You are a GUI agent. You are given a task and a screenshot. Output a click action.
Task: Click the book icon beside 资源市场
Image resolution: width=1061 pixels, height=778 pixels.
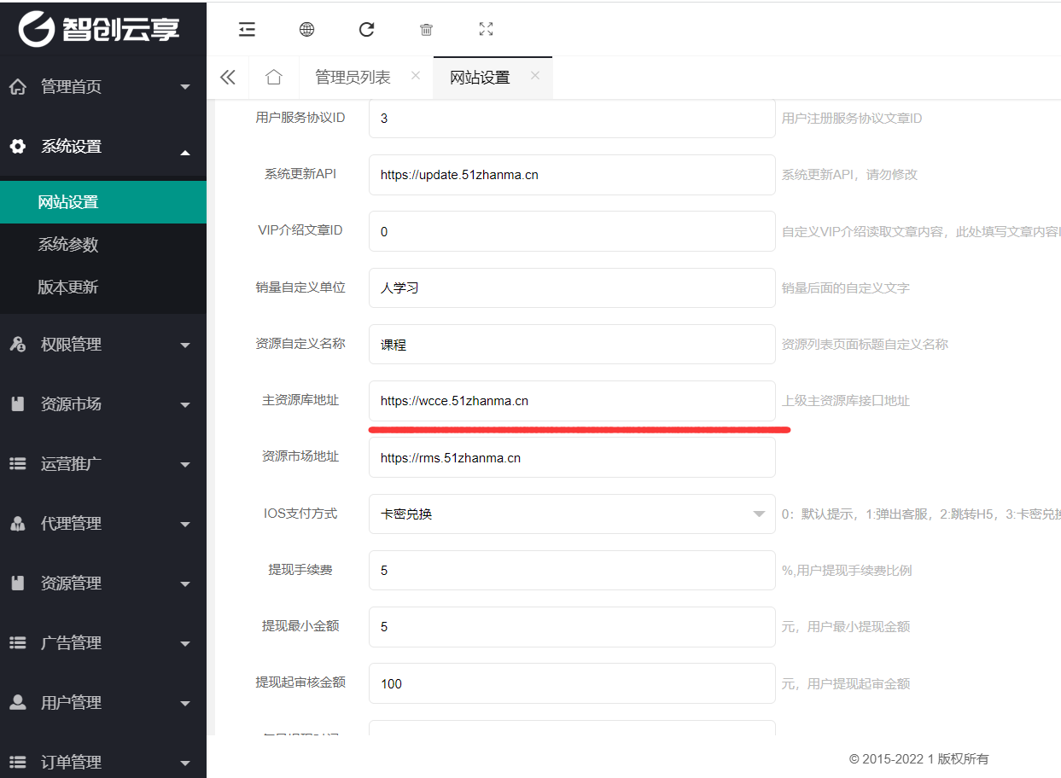[17, 404]
